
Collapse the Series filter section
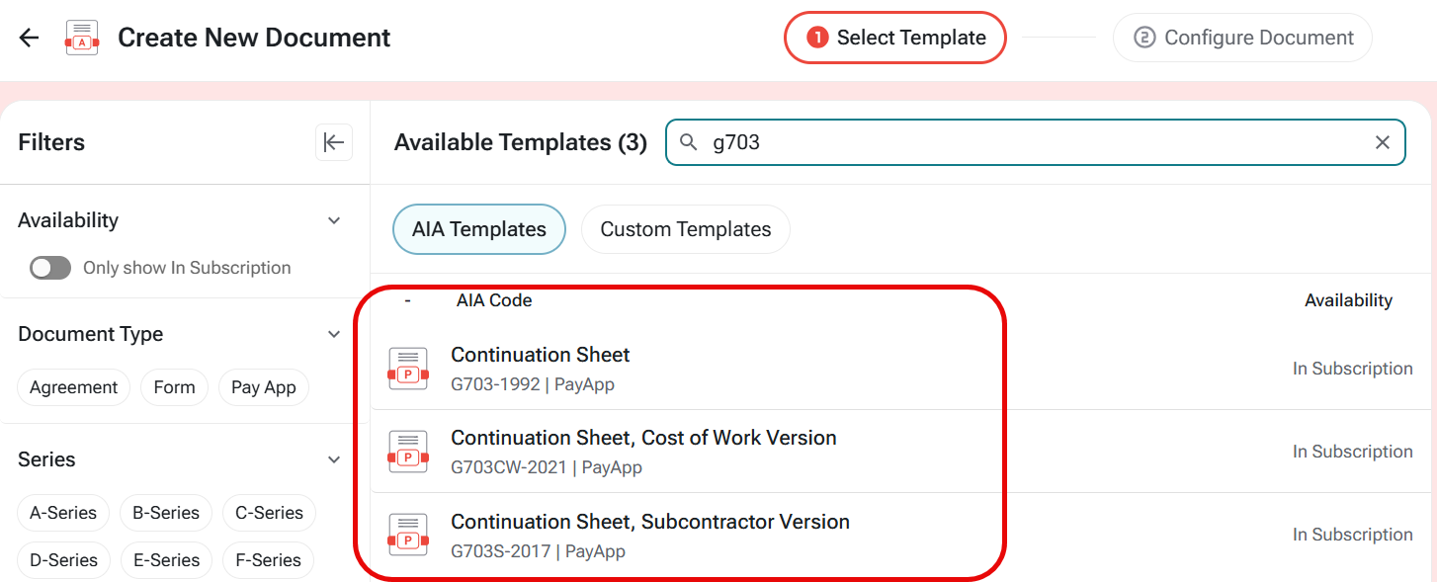(334, 459)
